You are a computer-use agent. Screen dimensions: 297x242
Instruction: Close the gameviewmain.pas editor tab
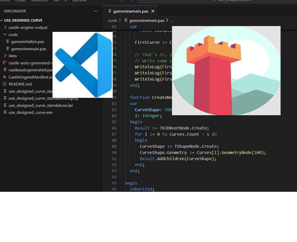(x=153, y=11)
